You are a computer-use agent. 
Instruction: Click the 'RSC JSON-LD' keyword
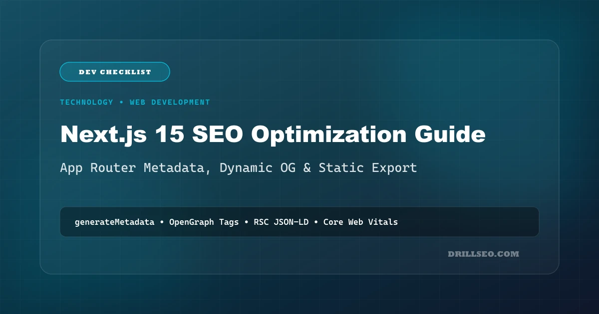[281, 222]
